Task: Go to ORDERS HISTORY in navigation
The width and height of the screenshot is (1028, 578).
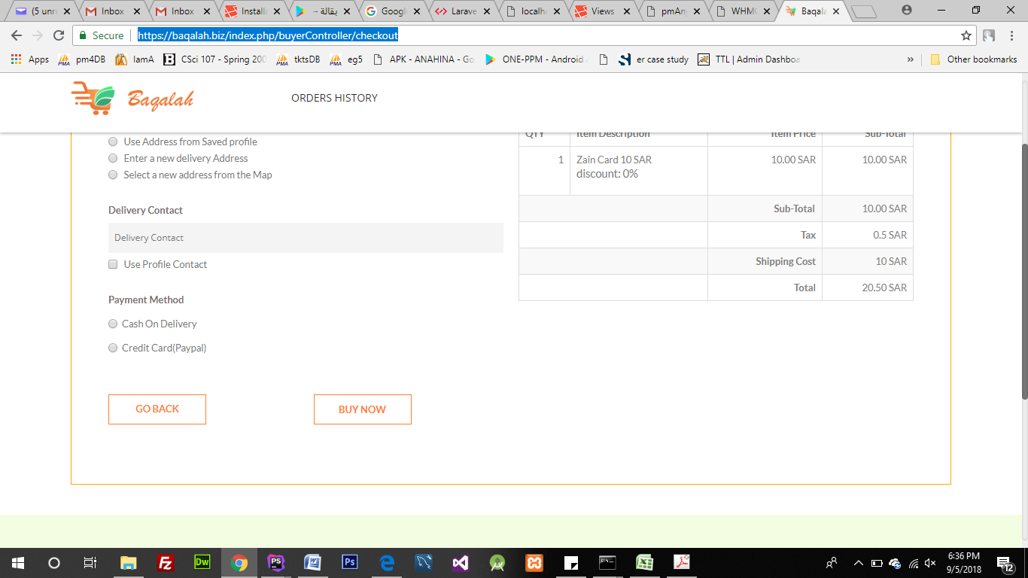Action: (334, 98)
